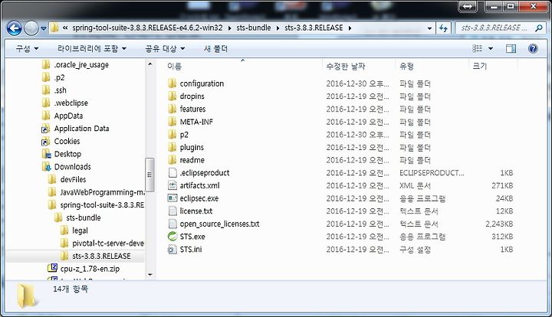Expand breadcrumb arrow after sts-3.8.3.RELEASE
This screenshot has width=552, height=317.
coord(350,28)
